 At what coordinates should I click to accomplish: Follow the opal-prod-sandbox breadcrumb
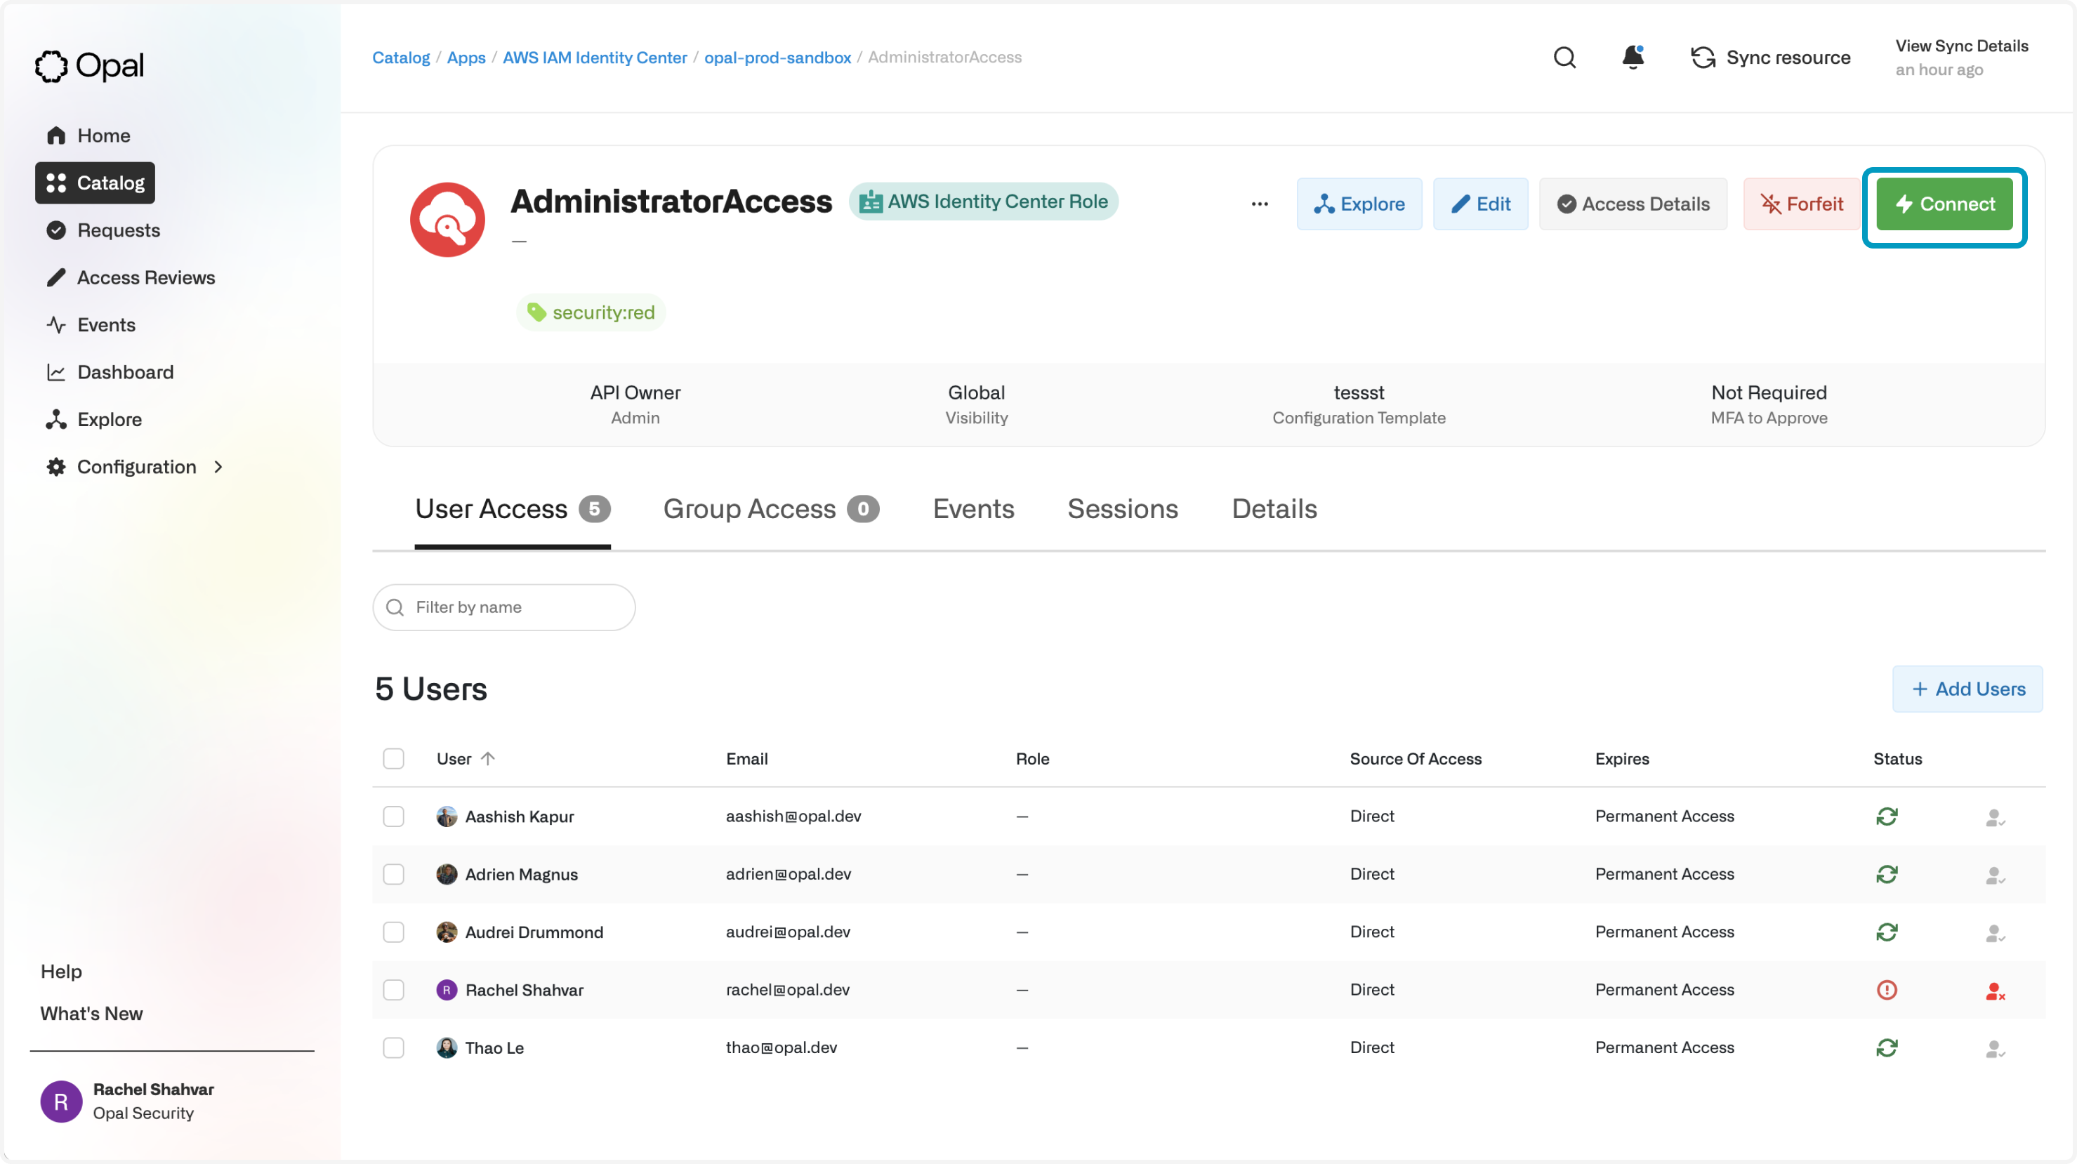pyautogui.click(x=777, y=58)
